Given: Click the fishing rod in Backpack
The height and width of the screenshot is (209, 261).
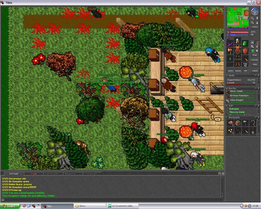Looking at the screenshot, I should point(238,131).
